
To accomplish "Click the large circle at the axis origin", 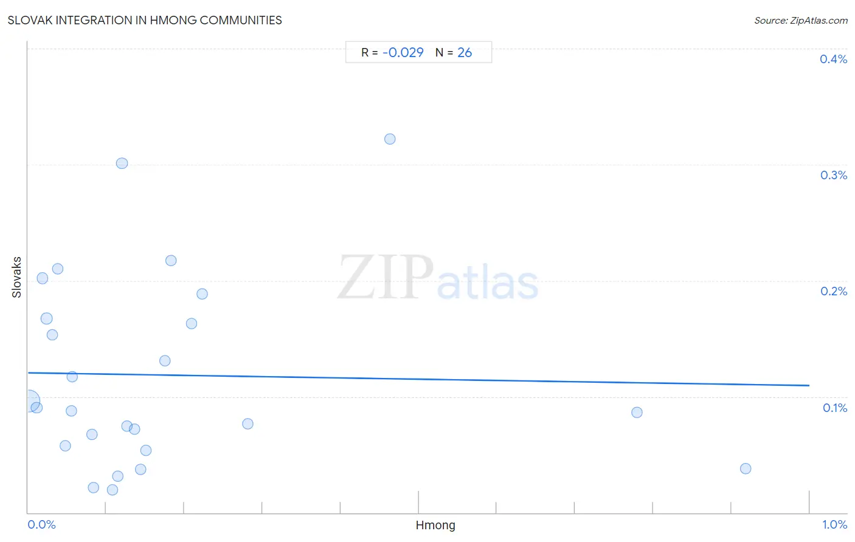I will coord(29,402).
